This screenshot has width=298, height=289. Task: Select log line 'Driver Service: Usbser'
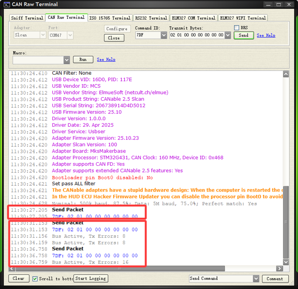pos(79,132)
